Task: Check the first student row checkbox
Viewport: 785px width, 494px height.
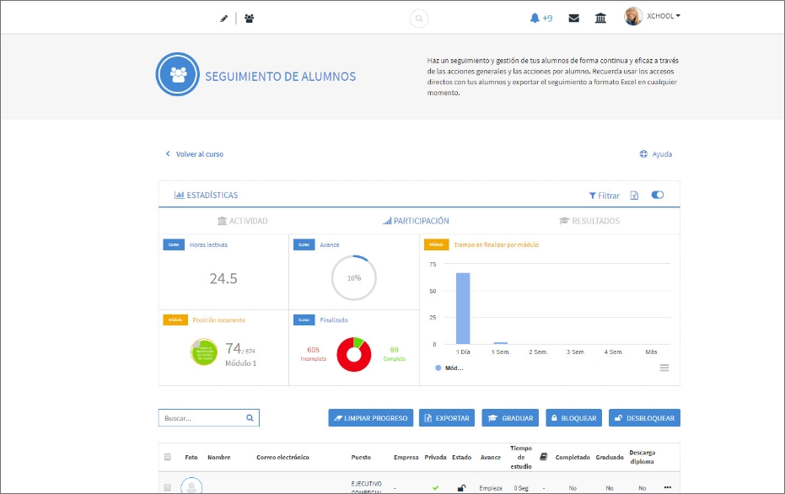Action: pyautogui.click(x=168, y=487)
